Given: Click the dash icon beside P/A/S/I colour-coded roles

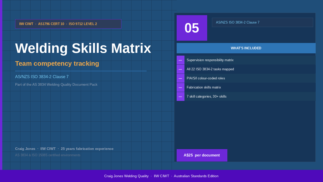Looking at the screenshot, I should [180, 78].
